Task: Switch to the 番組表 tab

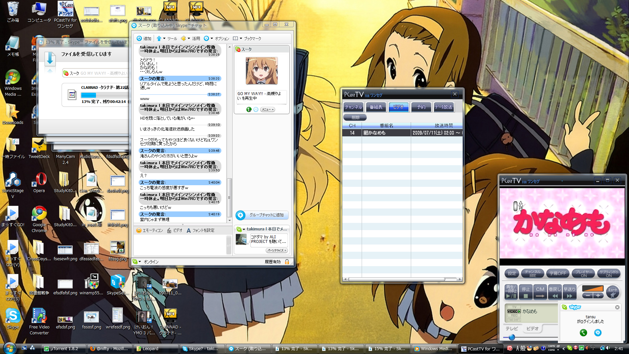Action: (376, 107)
